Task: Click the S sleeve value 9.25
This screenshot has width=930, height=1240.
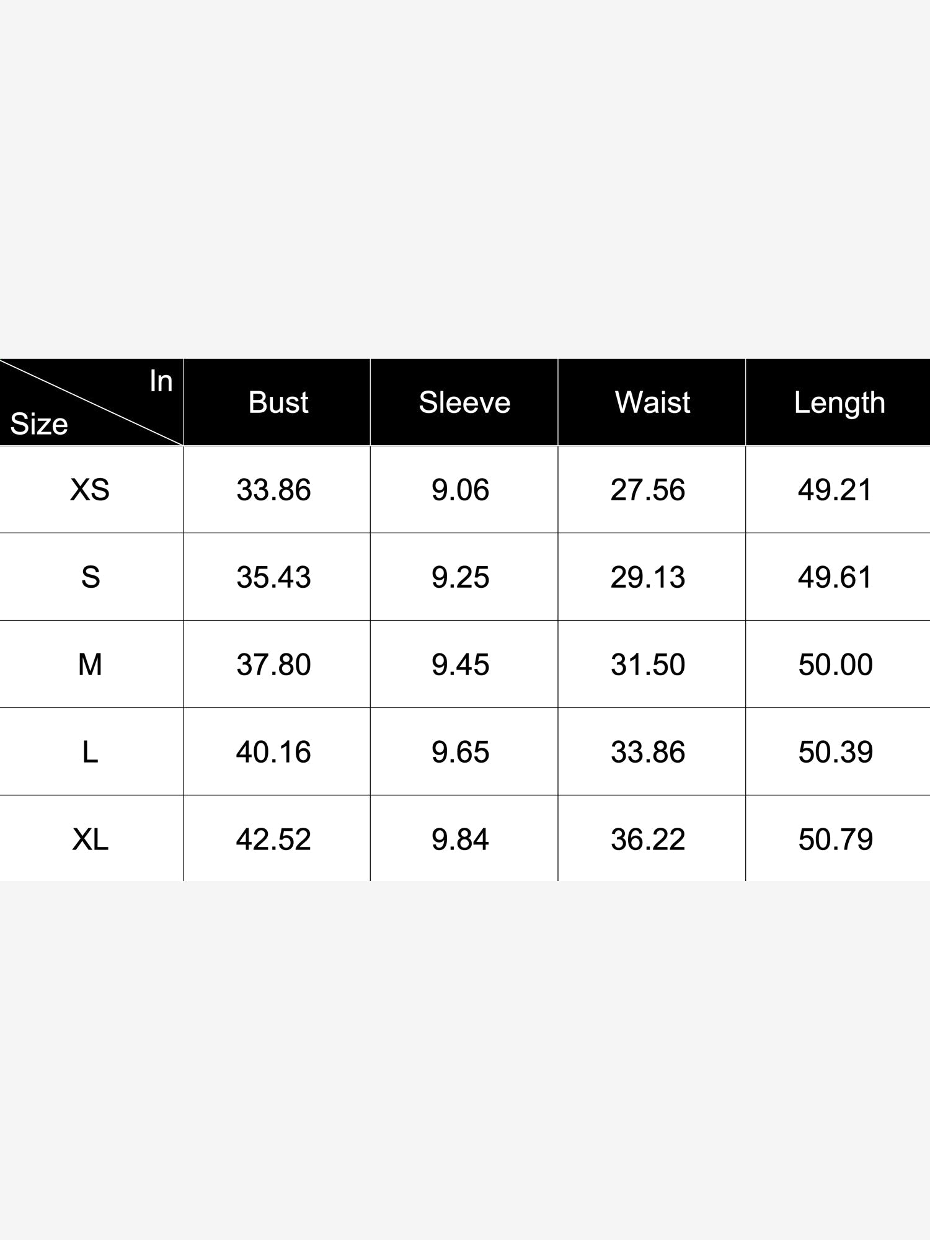Action: pyautogui.click(x=461, y=577)
